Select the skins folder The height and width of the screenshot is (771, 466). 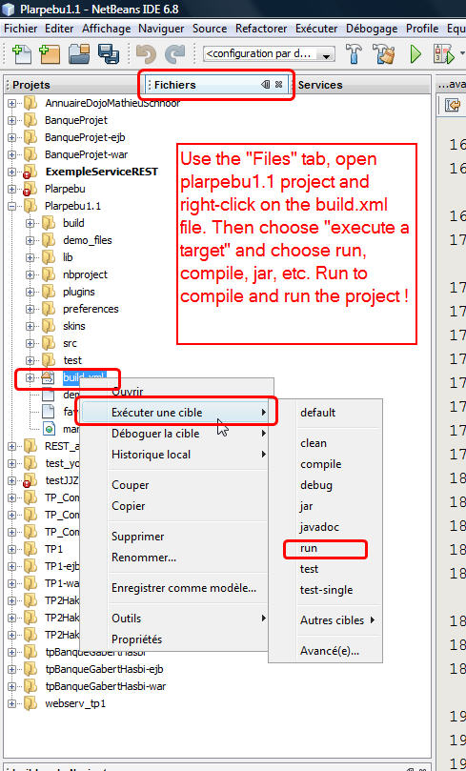pos(73,326)
